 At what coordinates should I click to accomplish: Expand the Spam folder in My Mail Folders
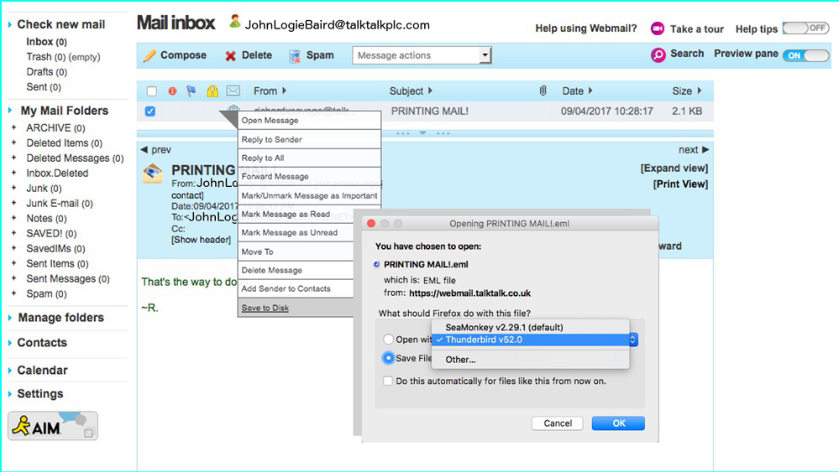click(x=14, y=293)
